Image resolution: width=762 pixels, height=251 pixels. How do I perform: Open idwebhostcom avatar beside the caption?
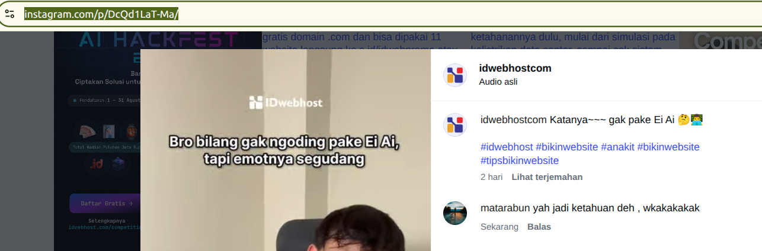[x=455, y=125]
